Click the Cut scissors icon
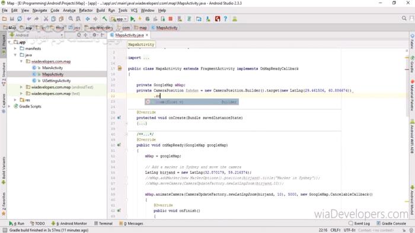Image resolution: width=415 pixels, height=233 pixels. pyautogui.click(x=46, y=19)
